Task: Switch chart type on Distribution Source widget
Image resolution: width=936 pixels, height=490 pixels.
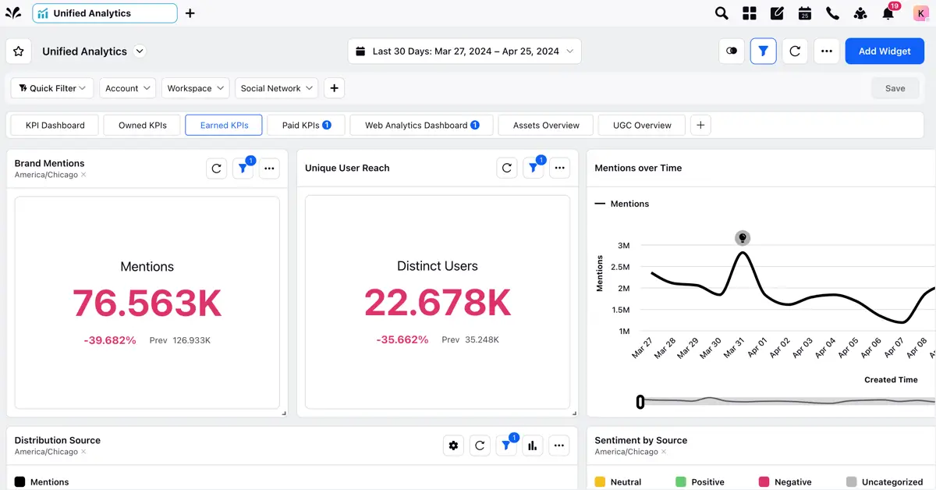Action: 533,445
